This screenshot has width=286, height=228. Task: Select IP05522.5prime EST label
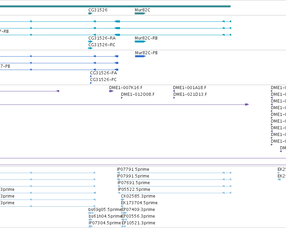click(x=134, y=190)
